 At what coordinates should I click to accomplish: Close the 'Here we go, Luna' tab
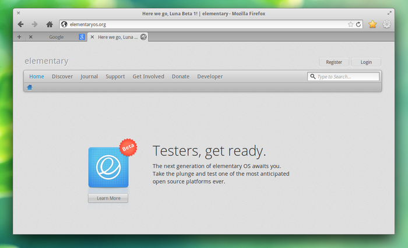[92, 37]
